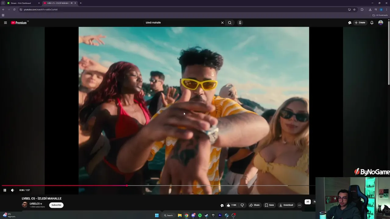Mute tab via speaker icon on YouTube tab
Screen dimensions: 390x219
tap(72, 3)
